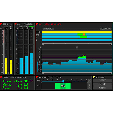Click the M marker above the loudness graph

77,47
